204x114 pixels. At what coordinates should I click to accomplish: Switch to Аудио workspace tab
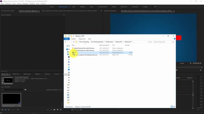click(91, 7)
